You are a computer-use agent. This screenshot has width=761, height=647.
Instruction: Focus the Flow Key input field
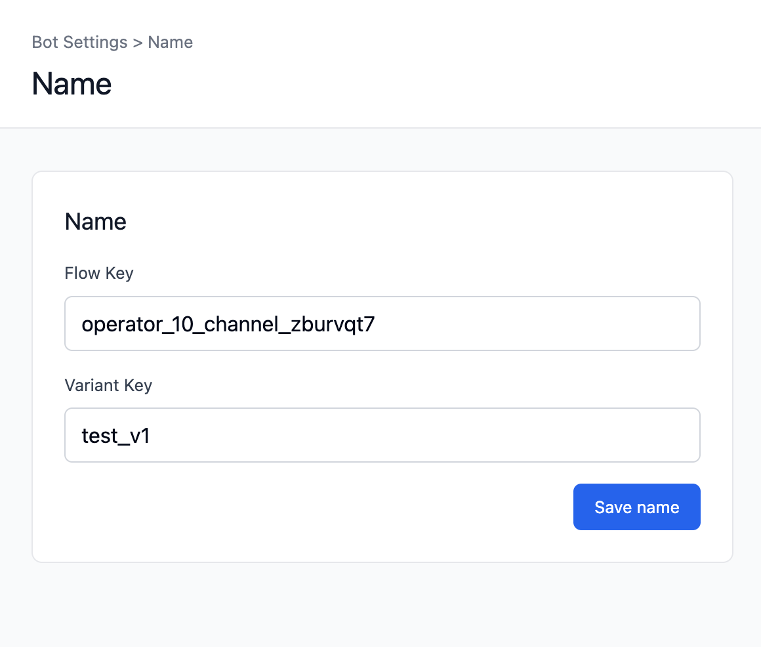coord(382,323)
